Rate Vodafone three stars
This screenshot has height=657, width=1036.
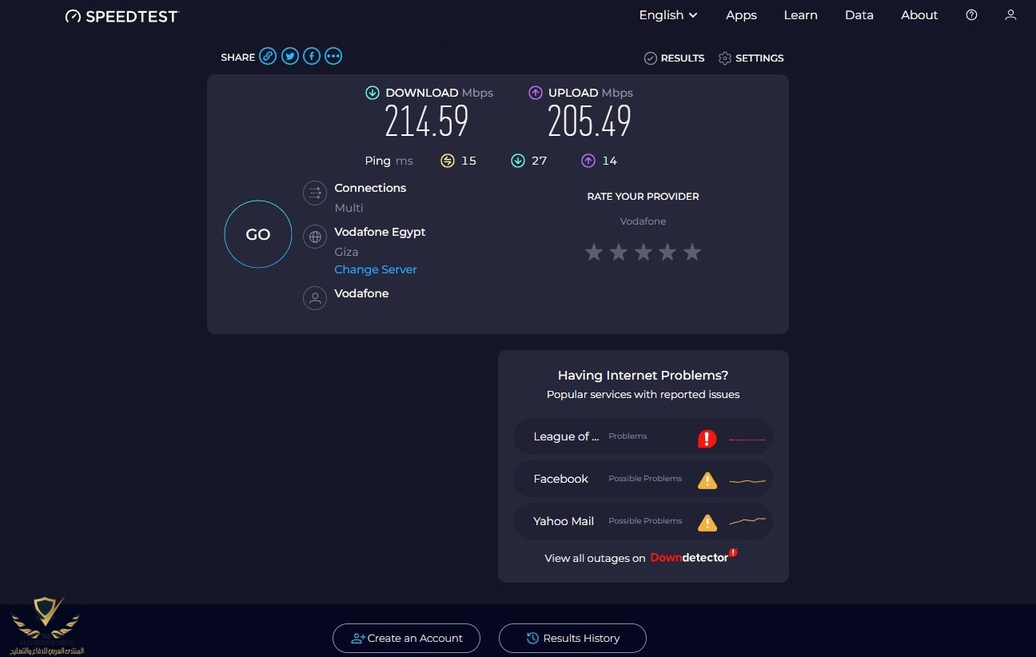pyautogui.click(x=644, y=253)
